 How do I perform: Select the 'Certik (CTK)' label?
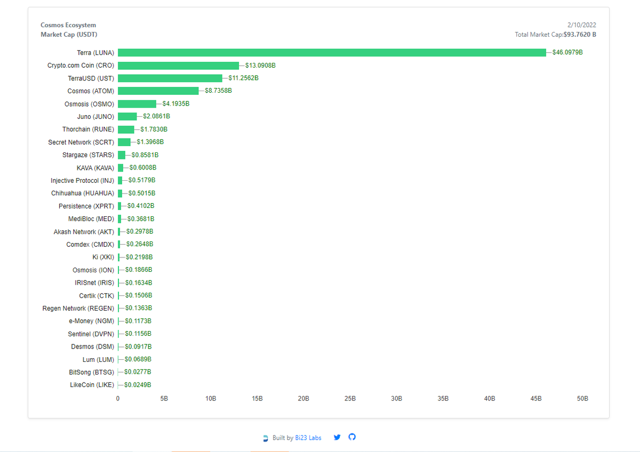(97, 296)
